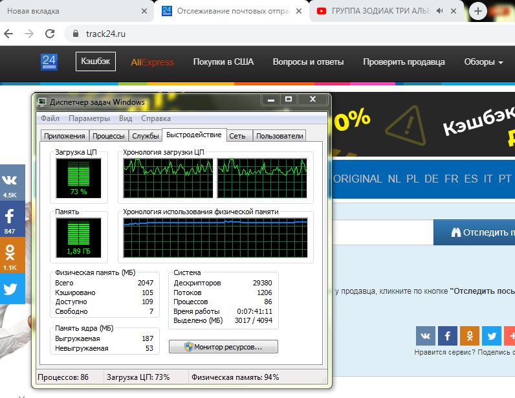
Task: Click Odnoklassniki share icon below tracking form
Action: pos(470,336)
